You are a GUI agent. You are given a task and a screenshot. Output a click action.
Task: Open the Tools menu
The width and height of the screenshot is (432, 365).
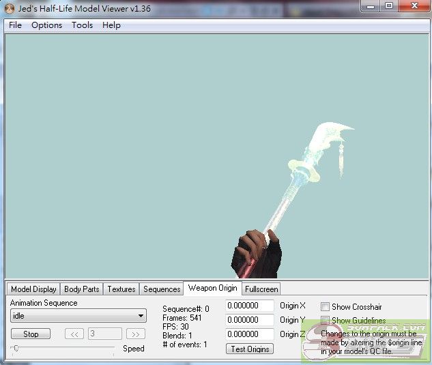(x=82, y=25)
